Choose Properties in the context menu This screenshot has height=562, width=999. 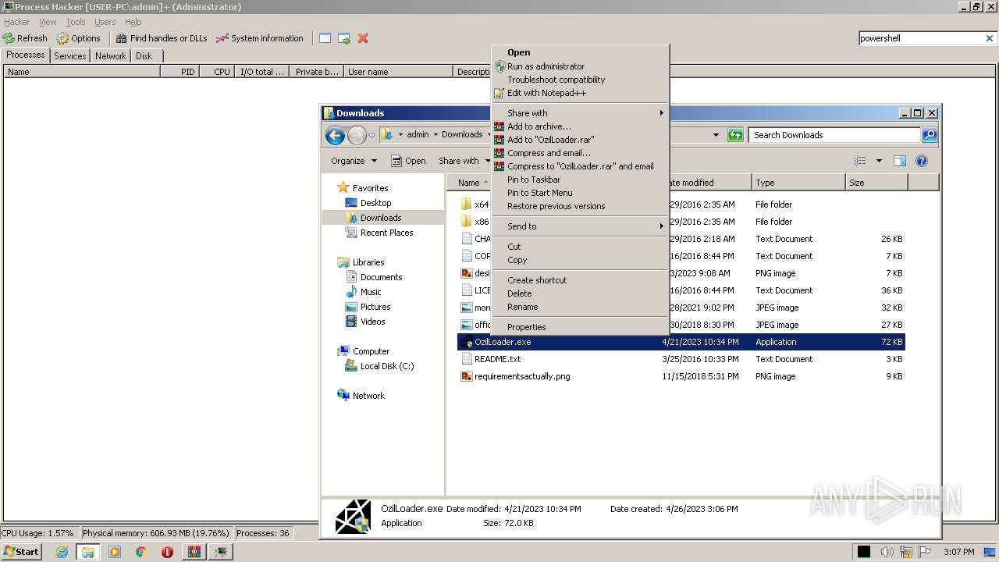(580, 327)
